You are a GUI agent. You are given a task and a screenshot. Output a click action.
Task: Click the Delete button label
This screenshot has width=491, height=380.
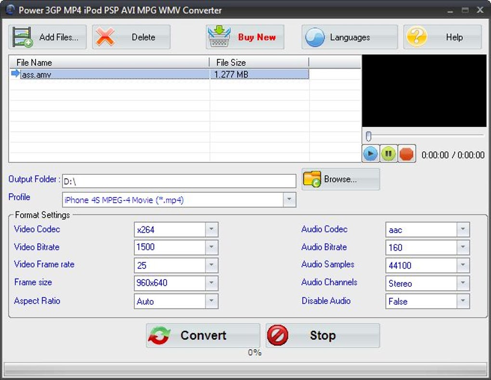click(143, 37)
